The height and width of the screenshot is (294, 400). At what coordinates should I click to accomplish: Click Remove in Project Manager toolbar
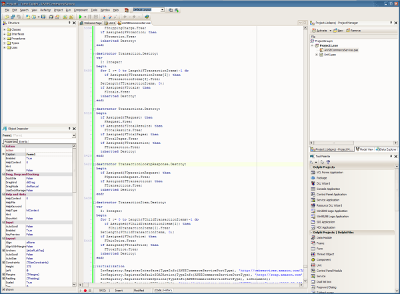tap(354, 30)
